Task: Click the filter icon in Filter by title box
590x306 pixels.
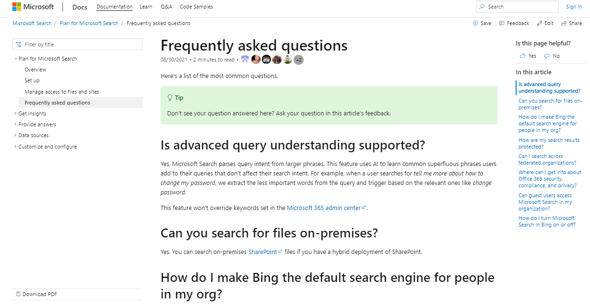Action: pos(18,44)
